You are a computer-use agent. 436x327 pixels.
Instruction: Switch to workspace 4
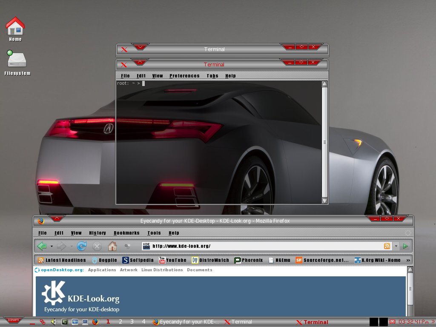143,321
